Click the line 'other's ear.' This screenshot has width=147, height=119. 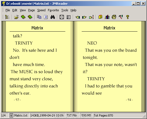pyautogui.click(x=20, y=93)
